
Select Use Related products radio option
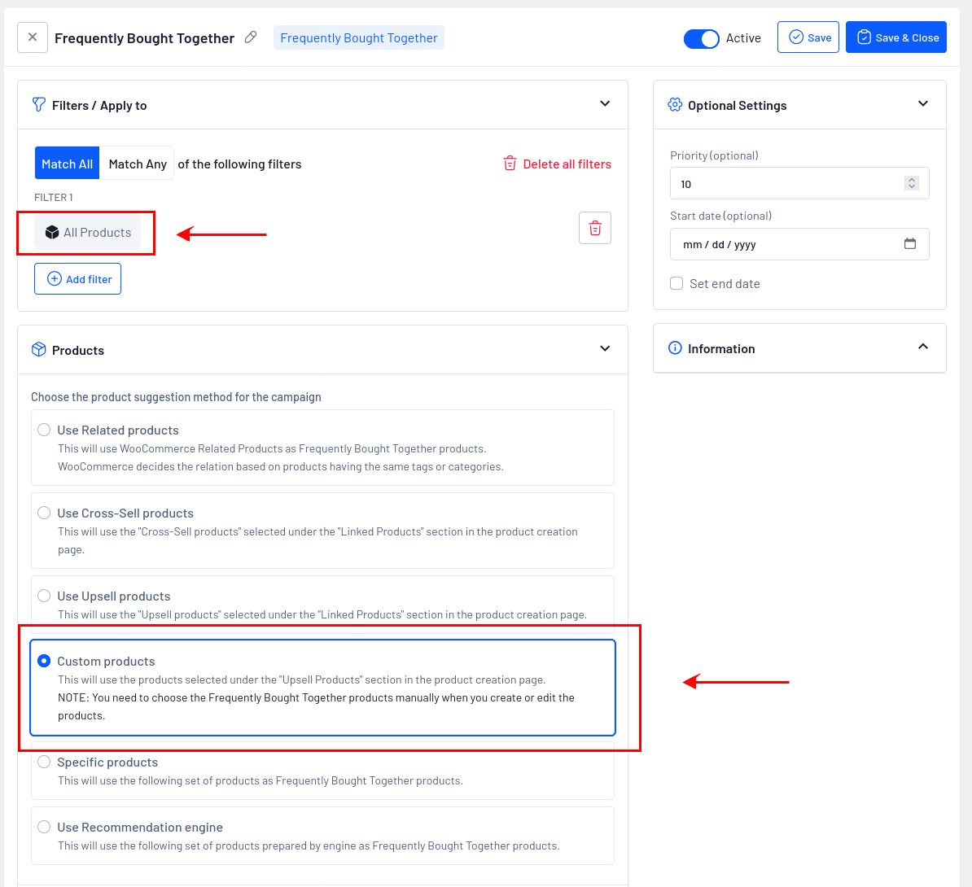[44, 430]
